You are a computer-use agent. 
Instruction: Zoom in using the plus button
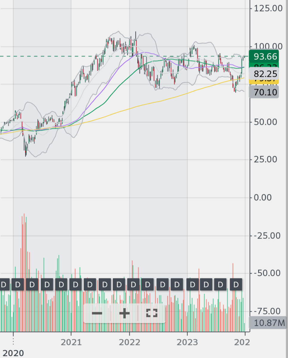(124, 313)
